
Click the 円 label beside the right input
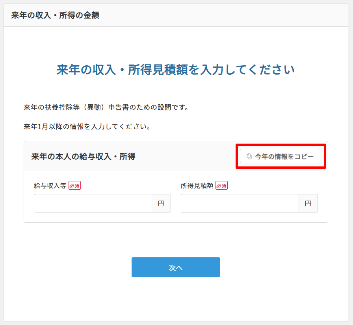click(x=308, y=203)
